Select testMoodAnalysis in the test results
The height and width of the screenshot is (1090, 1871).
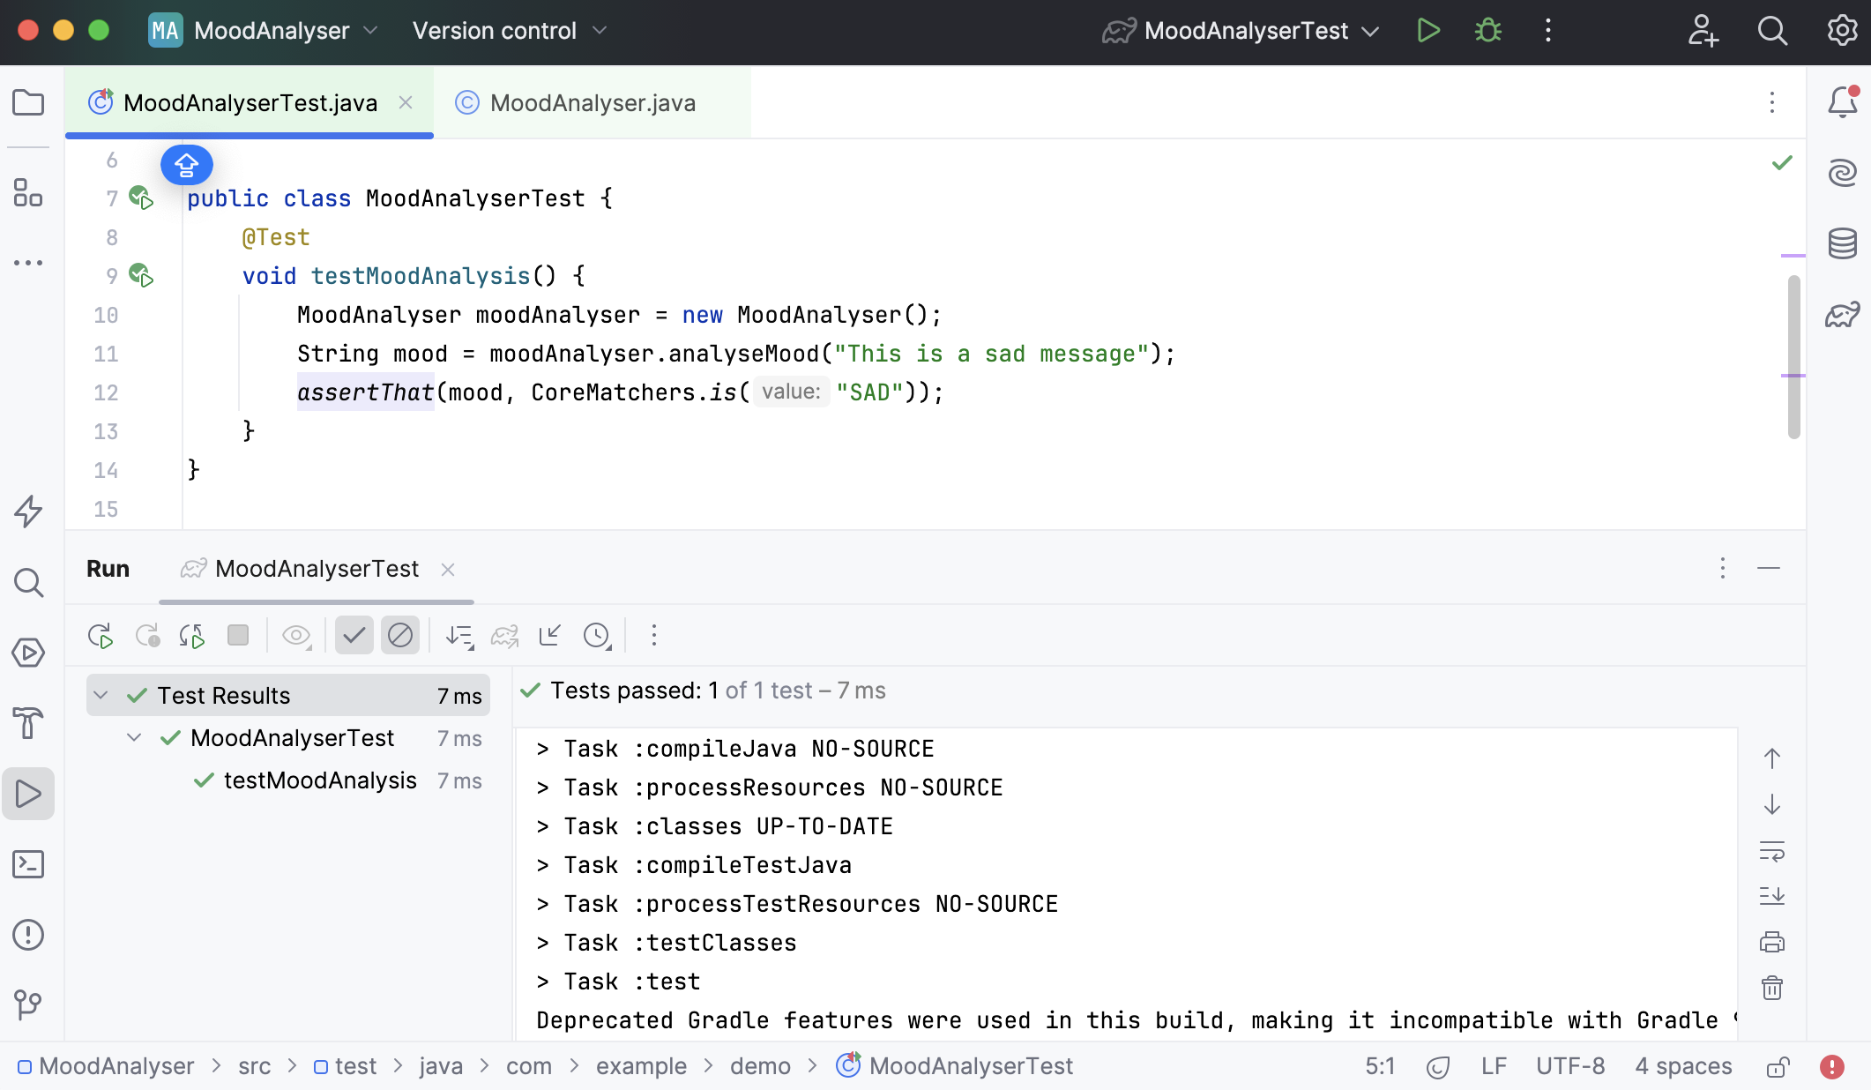[321, 780]
